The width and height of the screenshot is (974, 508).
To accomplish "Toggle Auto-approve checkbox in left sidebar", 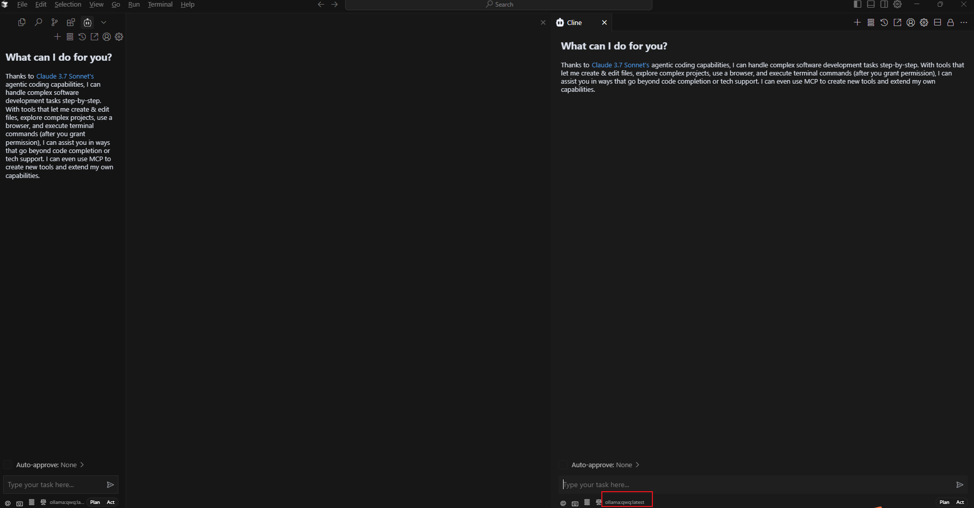I will [8, 465].
